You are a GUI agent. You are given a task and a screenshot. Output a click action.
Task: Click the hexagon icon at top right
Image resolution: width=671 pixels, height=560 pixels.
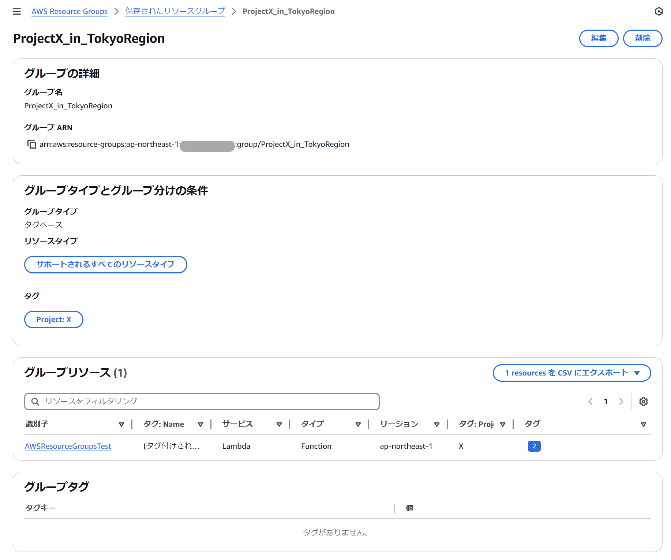point(659,11)
